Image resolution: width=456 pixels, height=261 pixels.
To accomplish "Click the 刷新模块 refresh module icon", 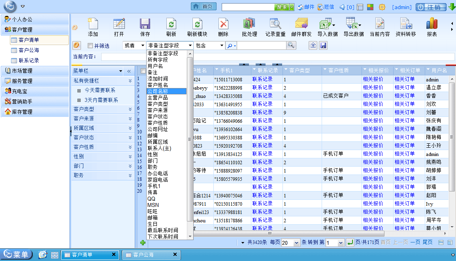I will click(x=197, y=24).
